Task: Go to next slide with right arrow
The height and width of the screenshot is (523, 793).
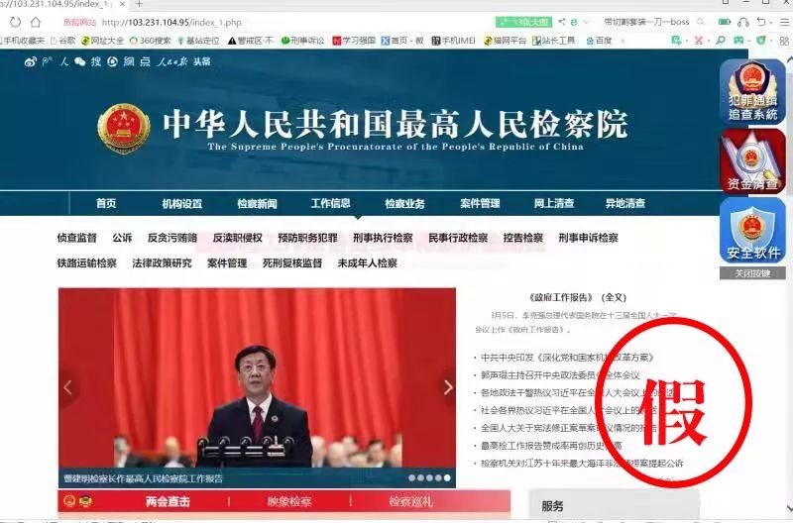Action: [x=447, y=387]
